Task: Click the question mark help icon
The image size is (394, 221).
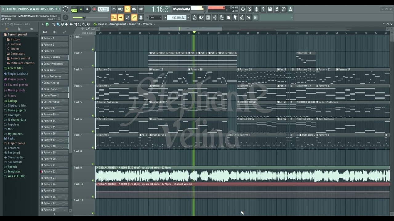Action: [x=263, y=9]
